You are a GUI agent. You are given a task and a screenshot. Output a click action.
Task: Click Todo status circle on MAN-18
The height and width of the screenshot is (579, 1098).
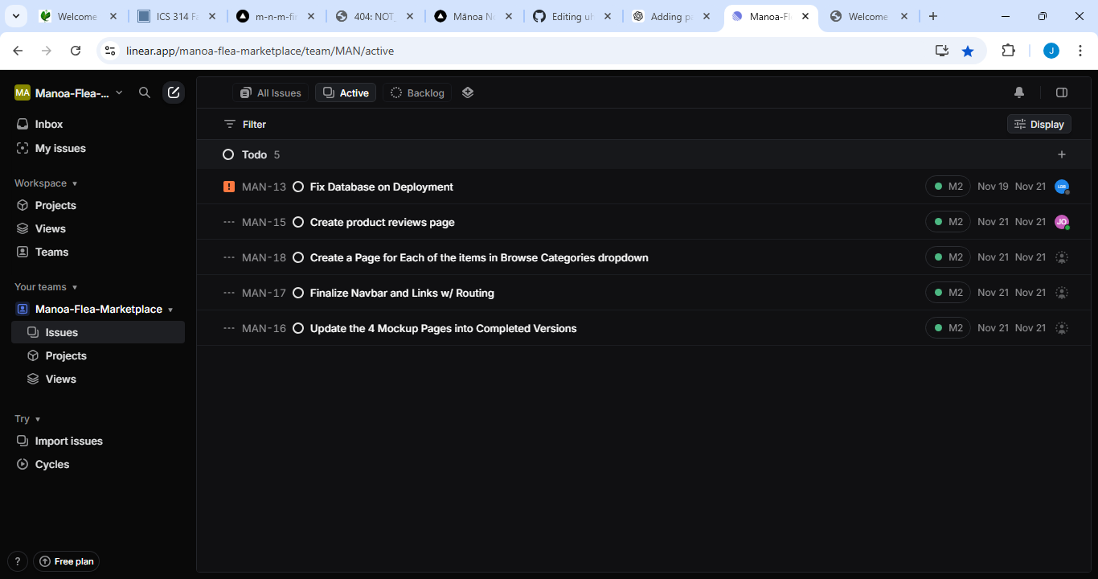click(298, 257)
